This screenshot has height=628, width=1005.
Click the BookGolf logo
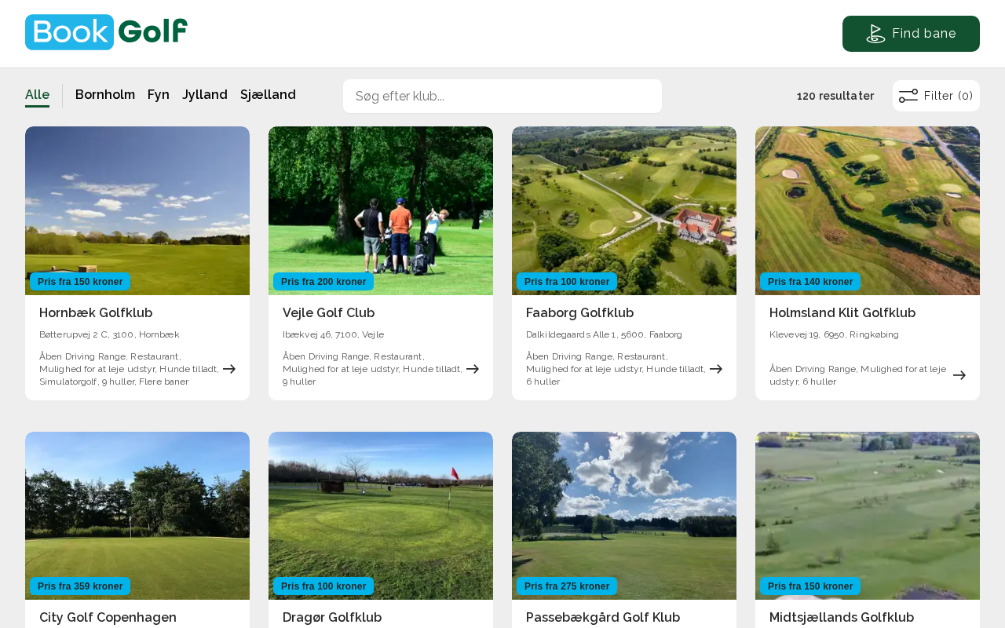tap(106, 32)
